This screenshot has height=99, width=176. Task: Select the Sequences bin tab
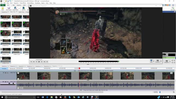pyautogui.click(x=5, y=12)
